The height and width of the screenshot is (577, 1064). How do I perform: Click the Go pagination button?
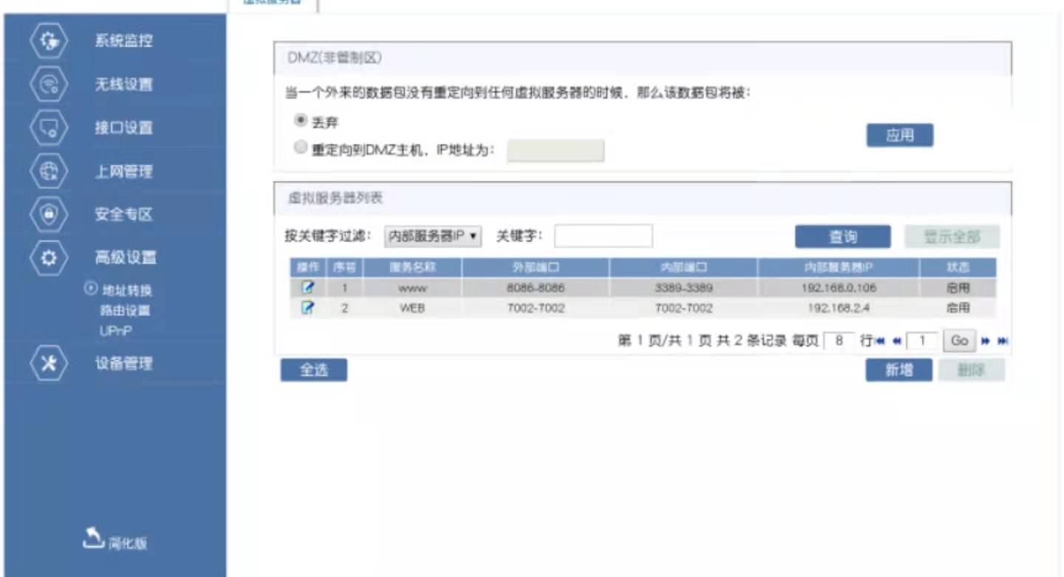click(x=959, y=341)
